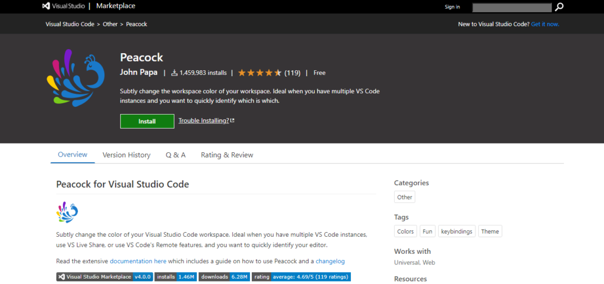This screenshot has width=604, height=284.
Task: Focus the Marketplace search input field
Action: [512, 7]
